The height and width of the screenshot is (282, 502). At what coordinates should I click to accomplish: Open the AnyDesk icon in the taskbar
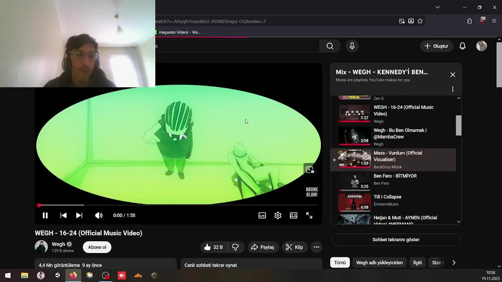(122, 276)
